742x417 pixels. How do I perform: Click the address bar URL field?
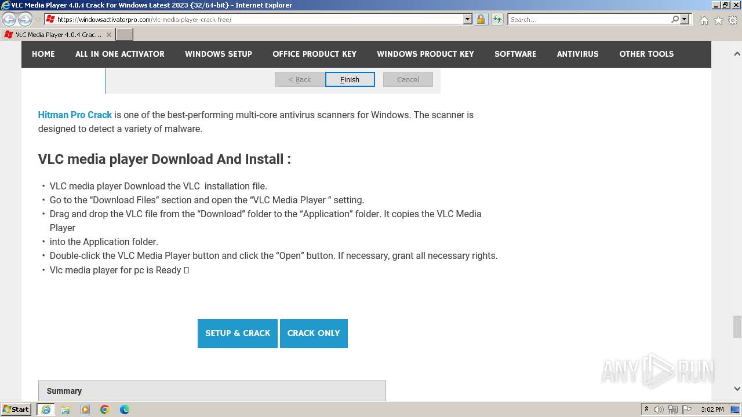tap(254, 19)
